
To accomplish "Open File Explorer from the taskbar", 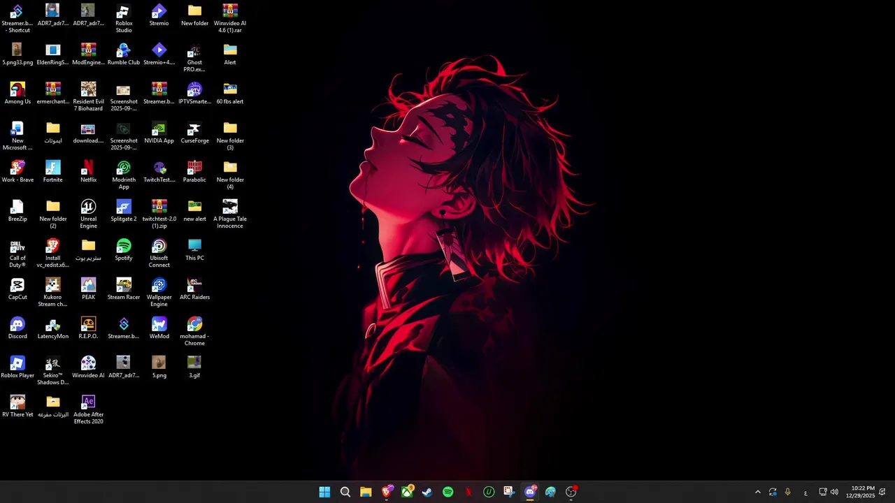I will 366,492.
